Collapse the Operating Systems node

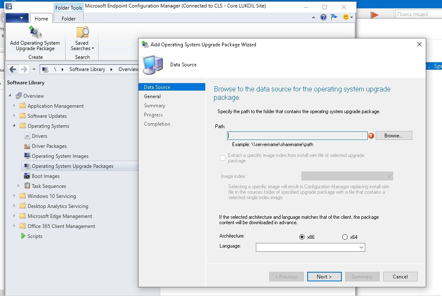click(14, 125)
